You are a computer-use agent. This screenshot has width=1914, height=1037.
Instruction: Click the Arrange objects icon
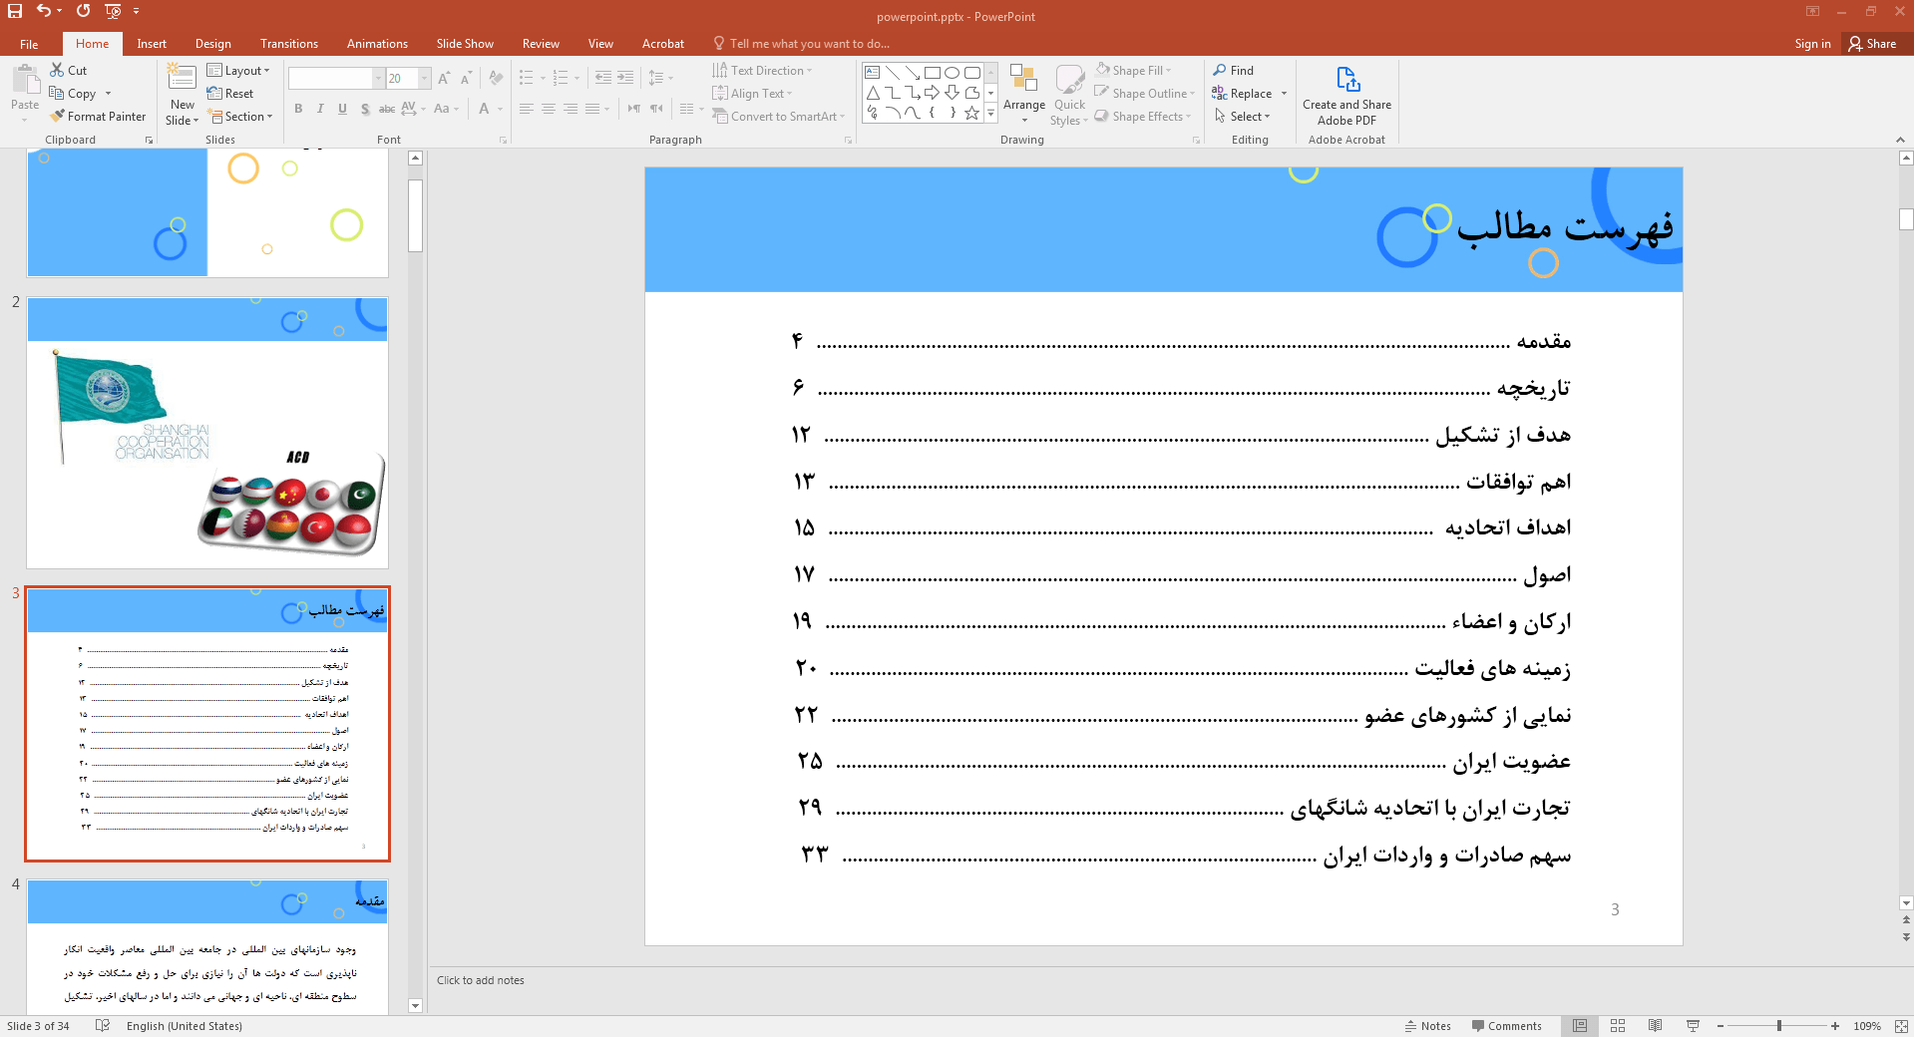[x=1023, y=93]
